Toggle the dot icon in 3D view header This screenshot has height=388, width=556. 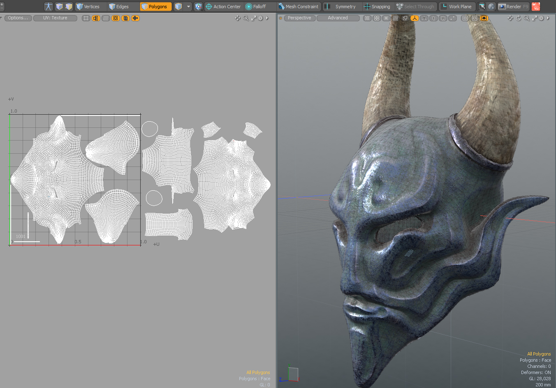(452, 18)
